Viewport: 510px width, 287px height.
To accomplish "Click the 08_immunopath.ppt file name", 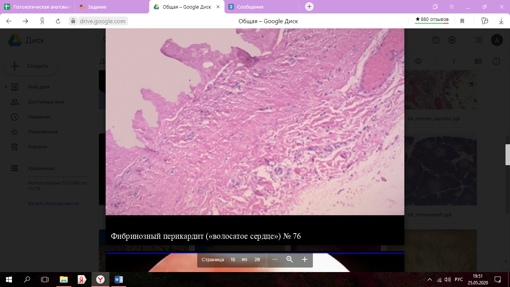I will [x=430, y=215].
